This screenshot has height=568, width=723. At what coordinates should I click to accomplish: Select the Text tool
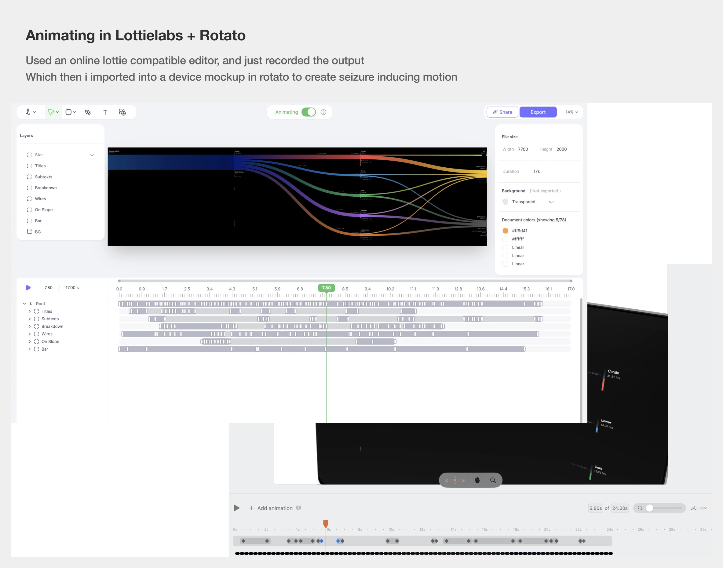coord(105,112)
